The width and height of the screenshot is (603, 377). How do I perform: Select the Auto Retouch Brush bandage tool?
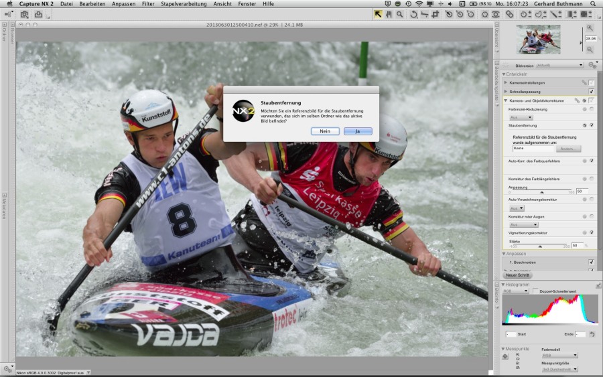pyautogui.click(x=509, y=15)
